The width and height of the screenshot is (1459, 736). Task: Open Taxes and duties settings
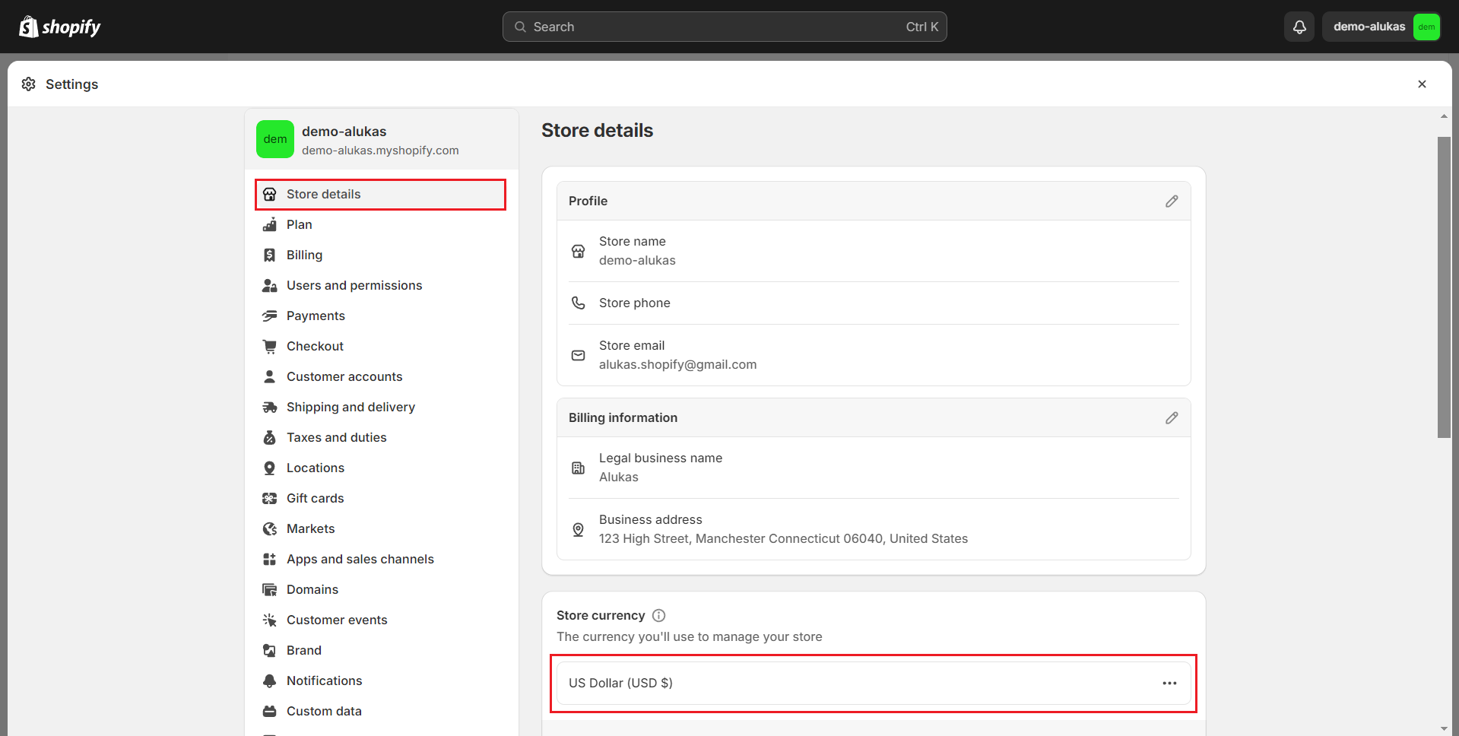336,437
